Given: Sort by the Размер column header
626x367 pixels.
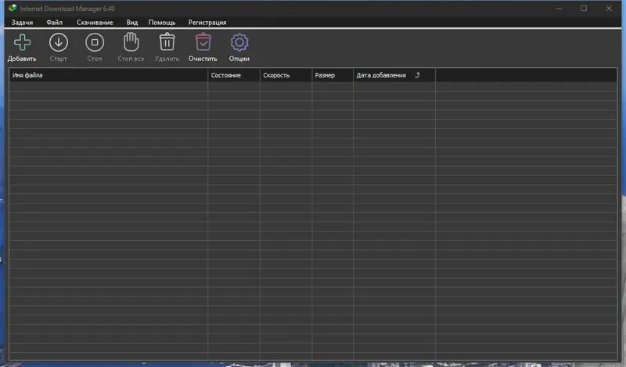Looking at the screenshot, I should (333, 75).
